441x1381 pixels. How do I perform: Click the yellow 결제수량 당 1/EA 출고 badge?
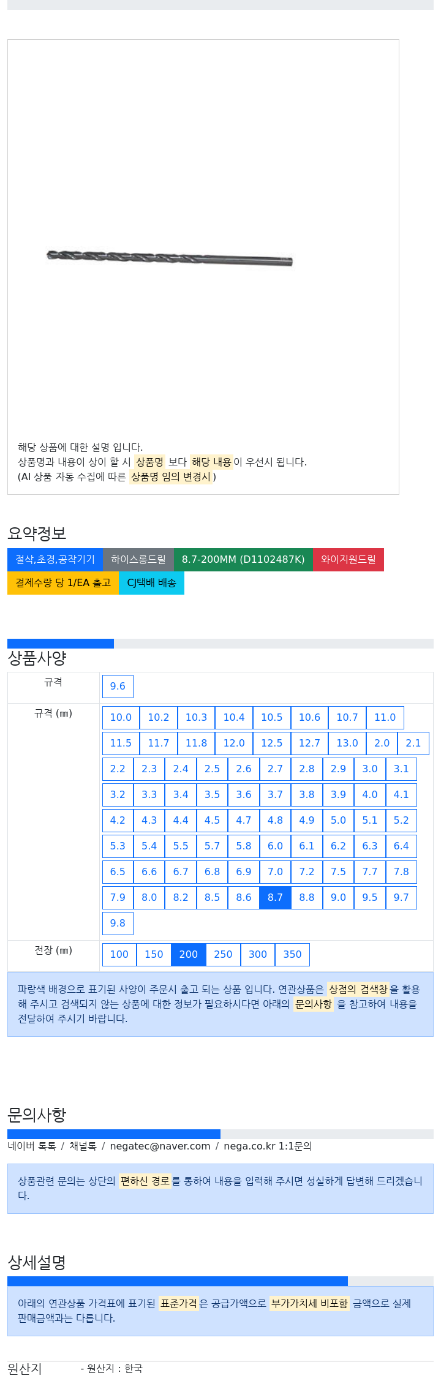63,582
